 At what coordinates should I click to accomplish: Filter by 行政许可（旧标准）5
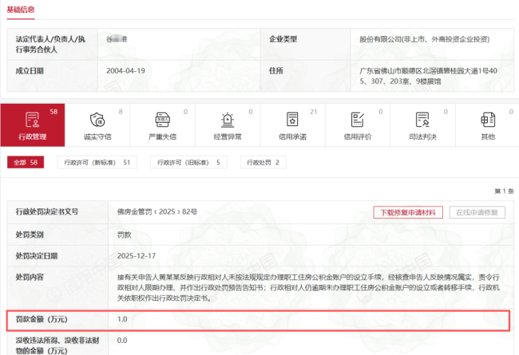187,163
